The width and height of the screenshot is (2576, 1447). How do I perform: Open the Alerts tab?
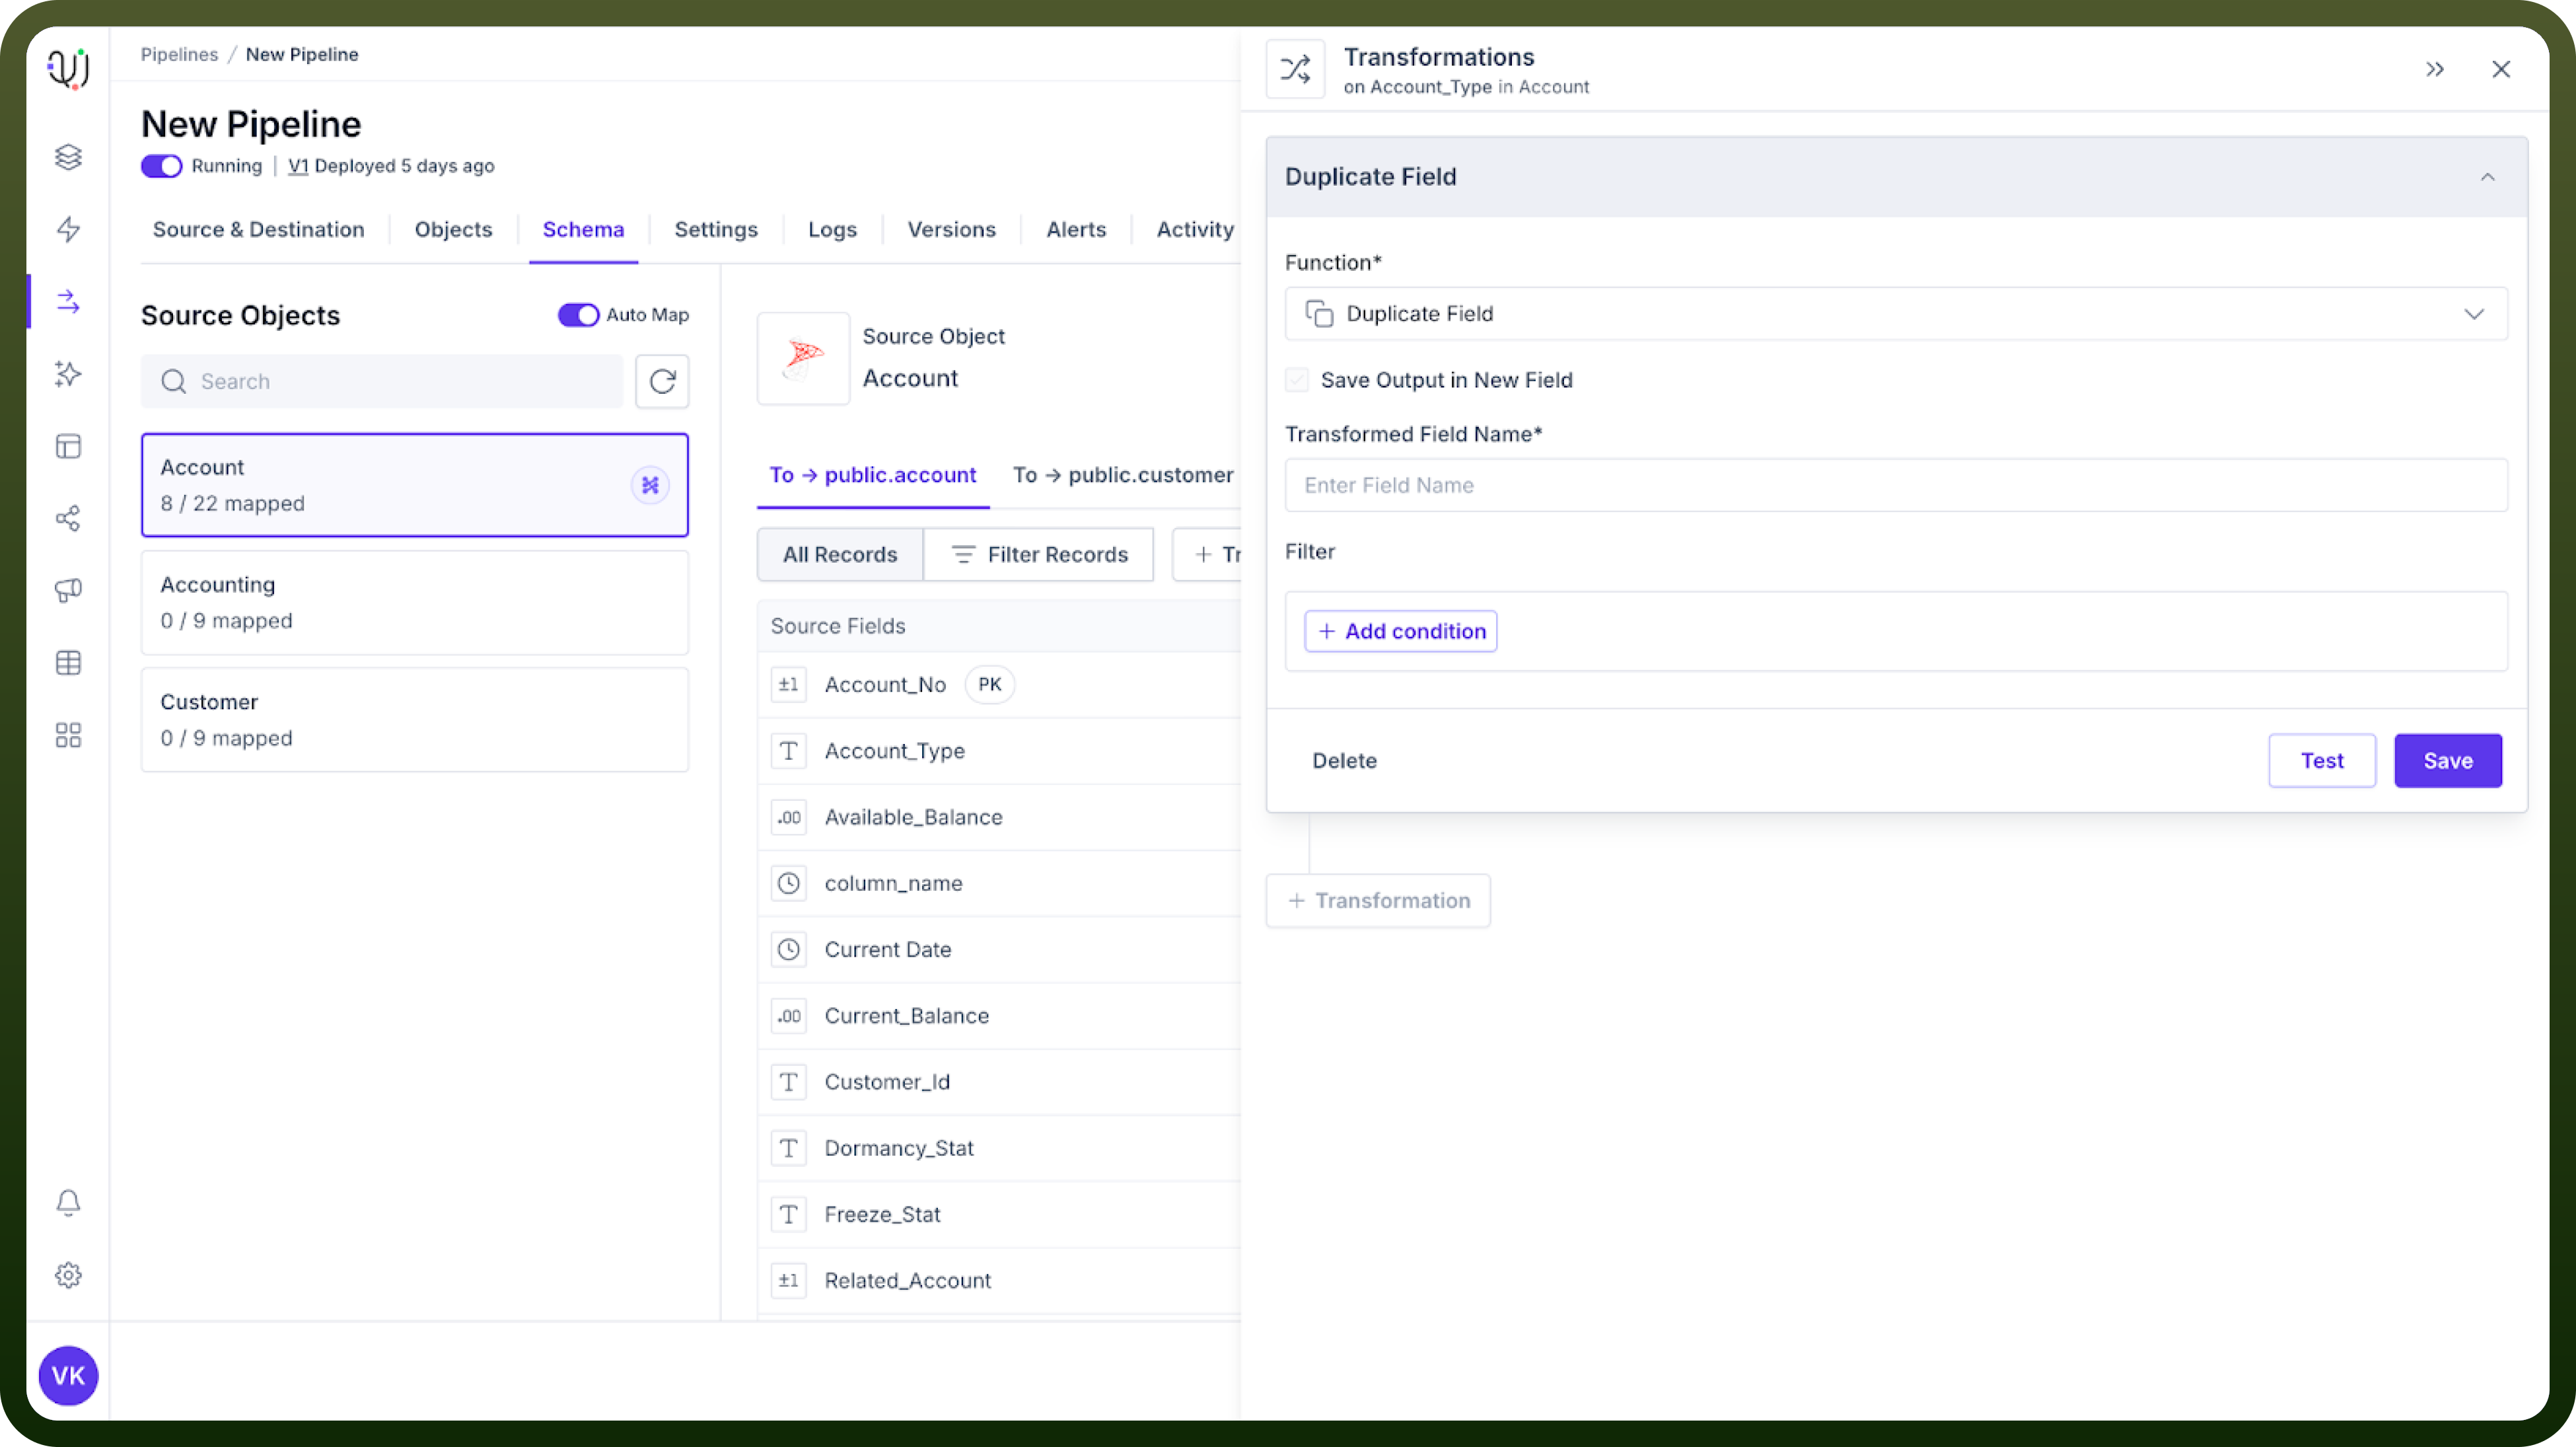(1076, 229)
